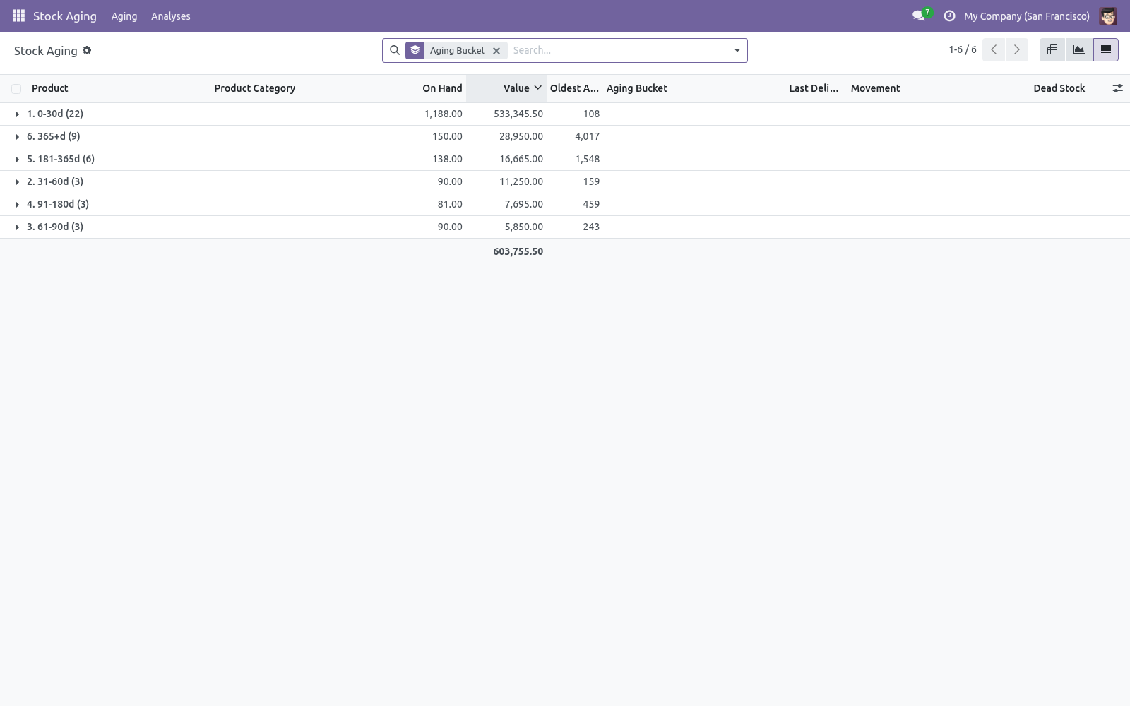Image resolution: width=1130 pixels, height=706 pixels.
Task: Sort by the Product column
Action: pyautogui.click(x=50, y=88)
